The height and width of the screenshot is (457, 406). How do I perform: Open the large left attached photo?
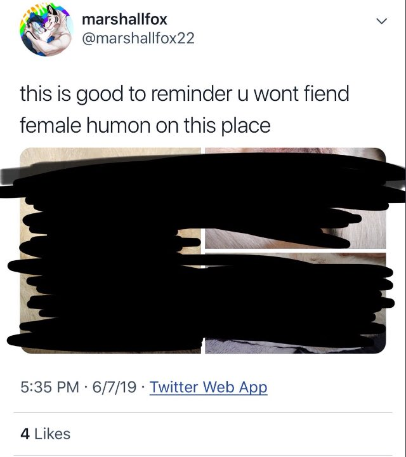tap(110, 251)
